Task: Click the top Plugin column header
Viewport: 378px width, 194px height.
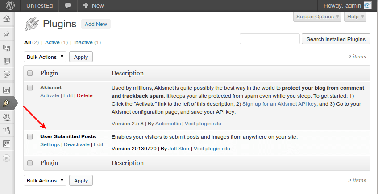Action: pos(49,73)
